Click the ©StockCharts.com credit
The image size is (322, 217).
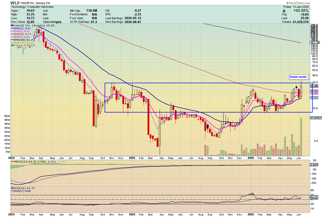tap(298, 3)
